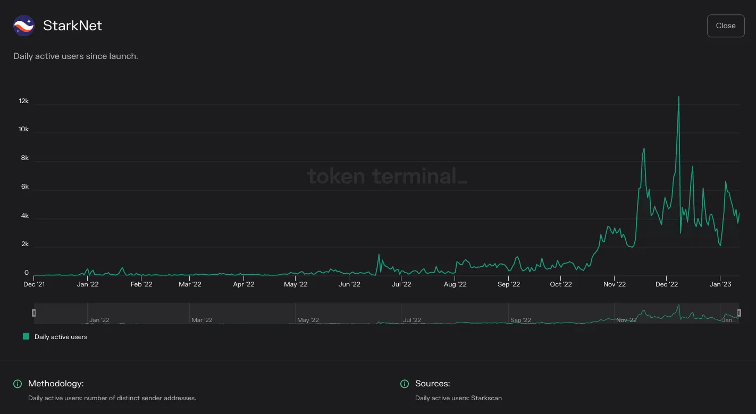Viewport: 756px width, 414px height.
Task: Click the Daily active users legend label
Action: (61, 337)
